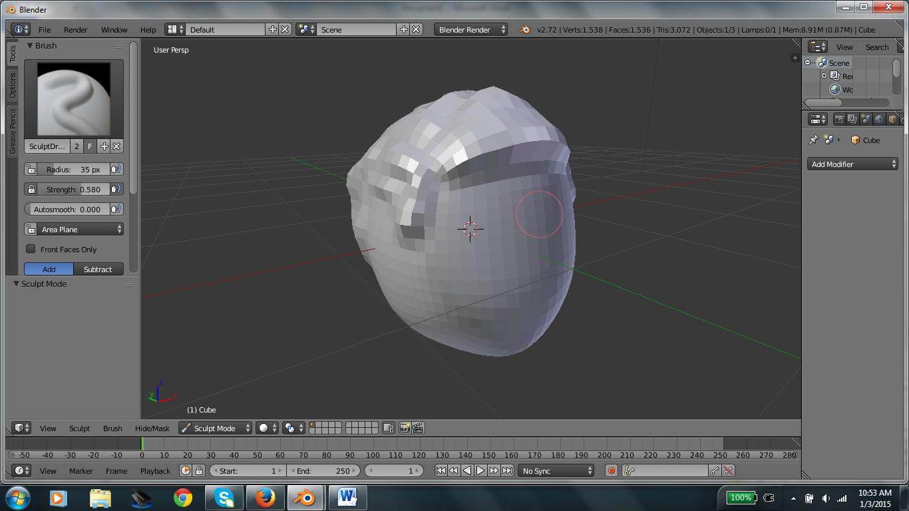
Task: Play animation forward
Action: [480, 470]
